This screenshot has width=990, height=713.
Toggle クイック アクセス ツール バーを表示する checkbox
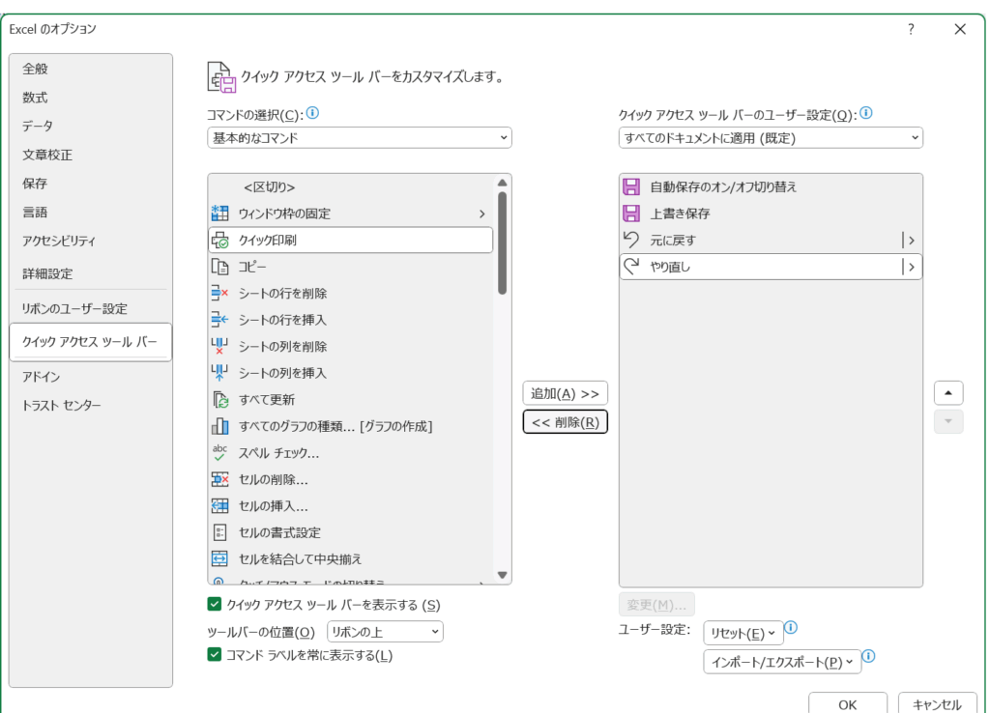point(215,605)
